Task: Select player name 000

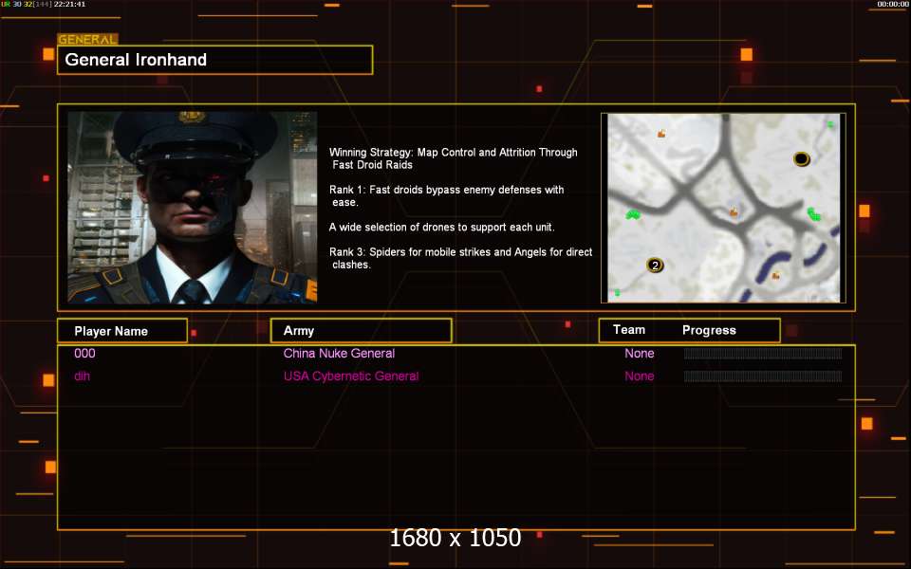Action: point(84,354)
